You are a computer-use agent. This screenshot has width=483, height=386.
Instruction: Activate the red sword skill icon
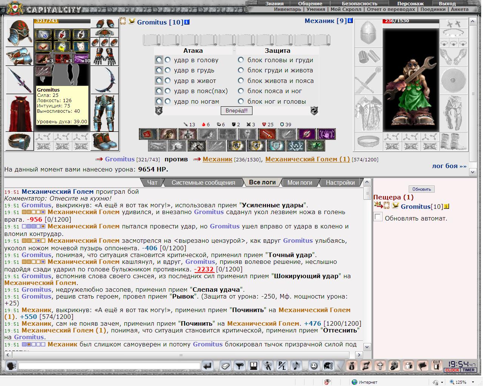(267, 134)
